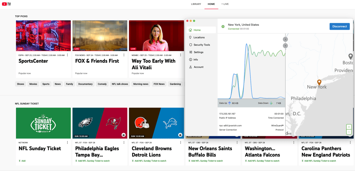Zoom out on the VPN map
The width and height of the screenshot is (355, 171).
coord(349,132)
